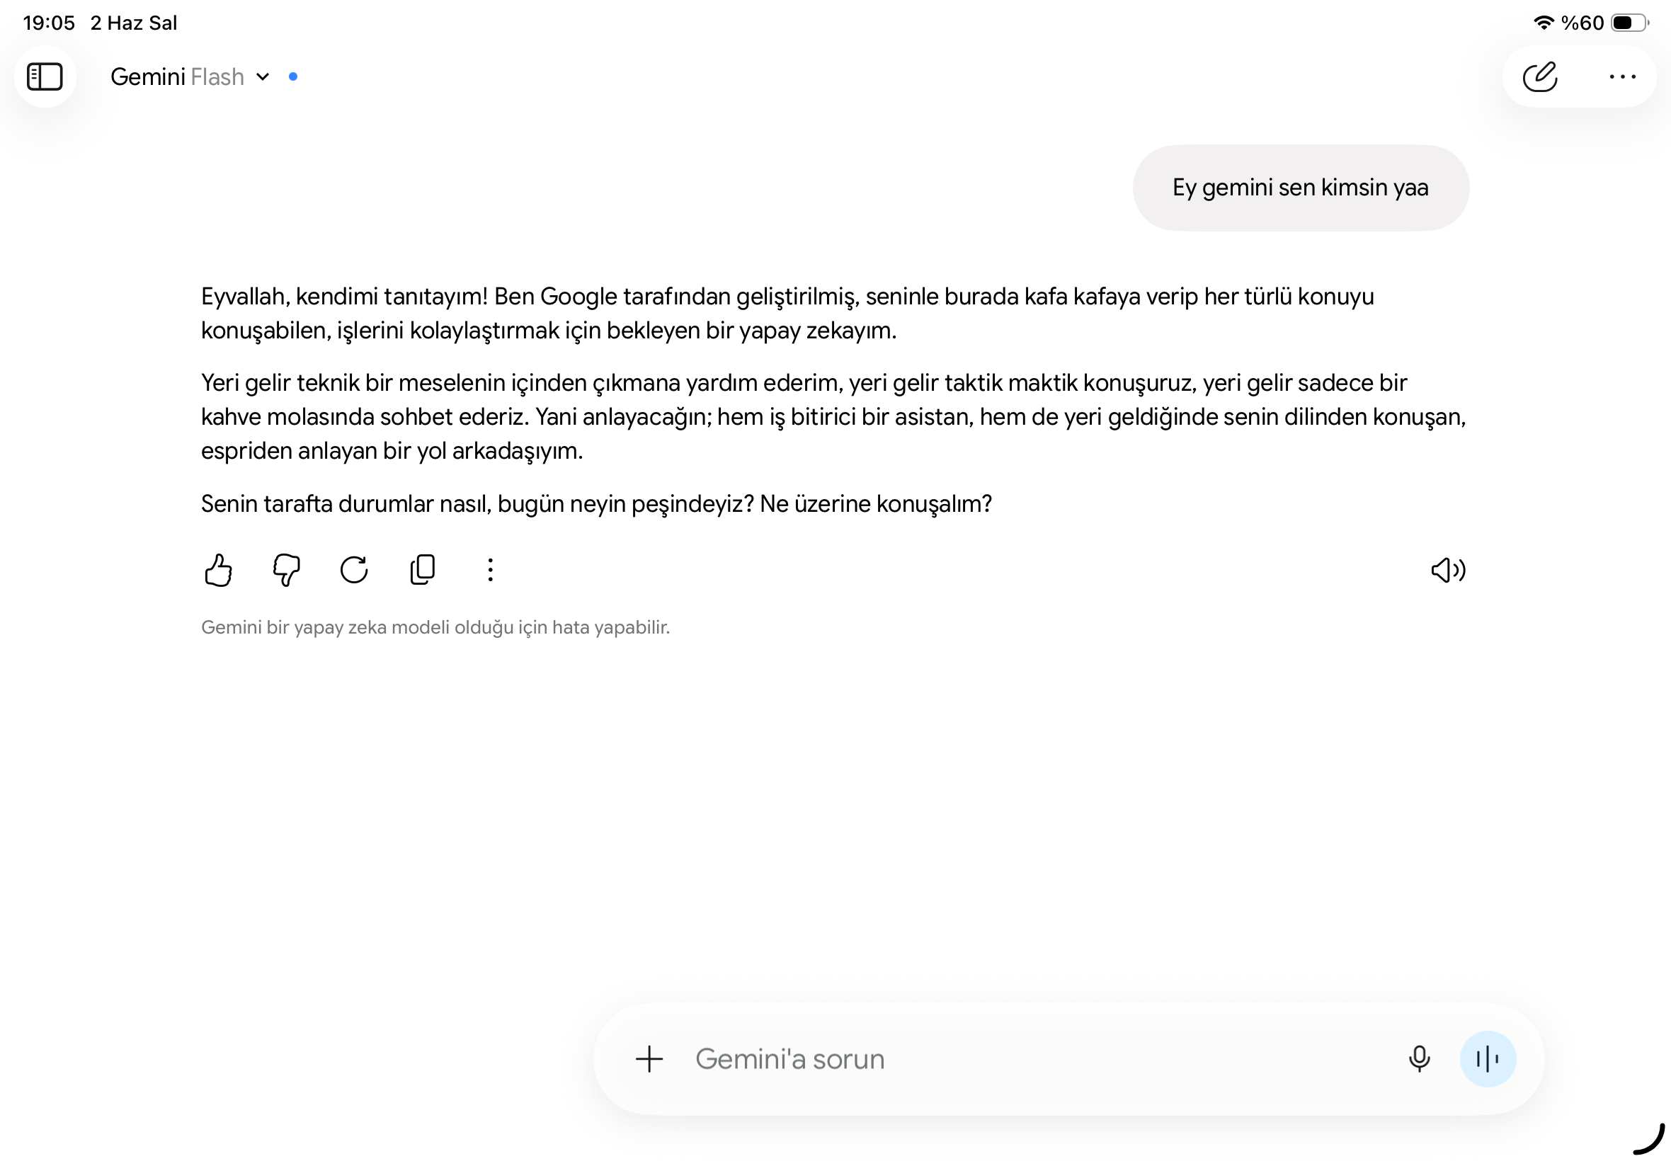Tap the Wi-Fi status icon
Image resolution: width=1671 pixels, height=1161 pixels.
(x=1542, y=23)
